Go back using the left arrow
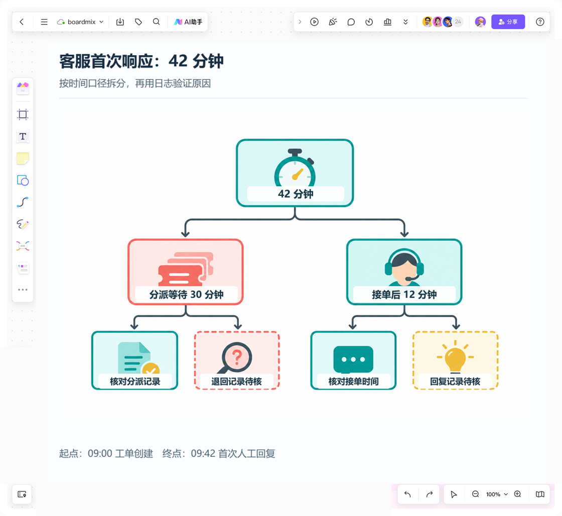 pyautogui.click(x=22, y=22)
